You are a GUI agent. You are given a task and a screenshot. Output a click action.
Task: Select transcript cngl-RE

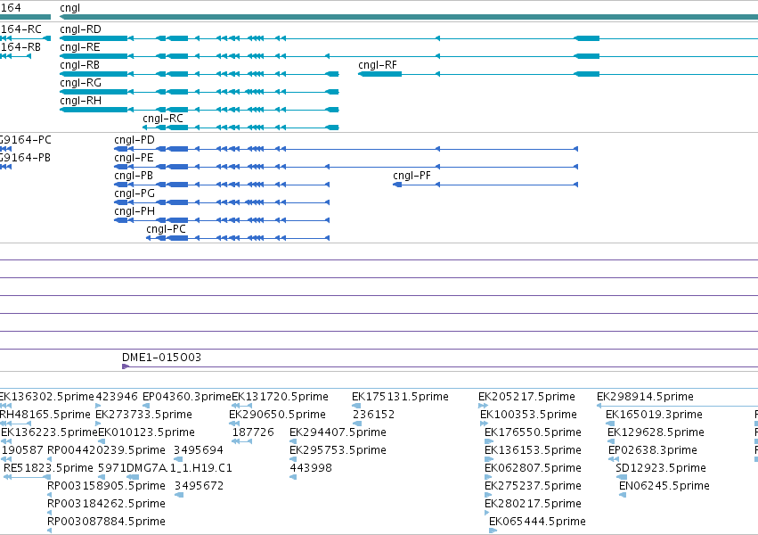80,47
